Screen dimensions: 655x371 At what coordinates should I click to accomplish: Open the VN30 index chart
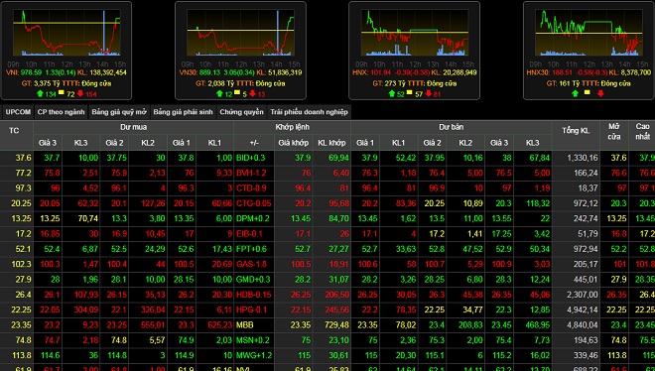pos(240,33)
